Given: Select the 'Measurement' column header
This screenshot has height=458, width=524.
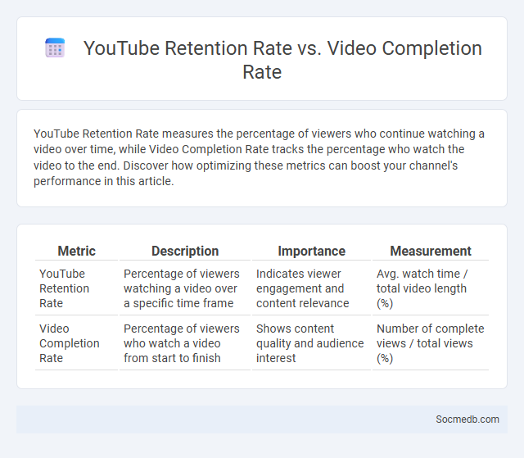Looking at the screenshot, I should 431,251.
